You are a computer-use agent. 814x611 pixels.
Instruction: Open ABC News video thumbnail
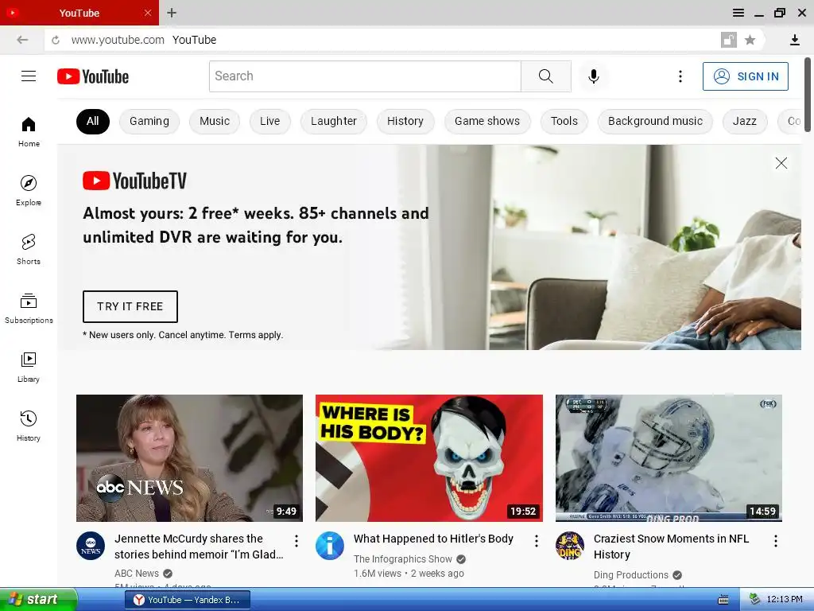point(189,458)
